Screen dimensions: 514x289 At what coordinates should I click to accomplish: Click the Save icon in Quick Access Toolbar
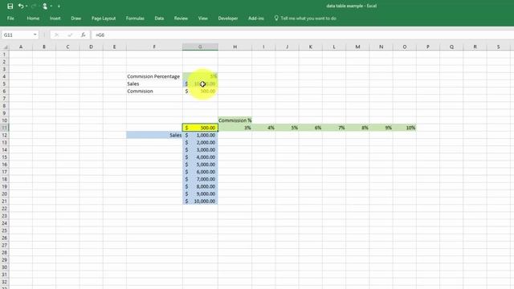pyautogui.click(x=10, y=6)
